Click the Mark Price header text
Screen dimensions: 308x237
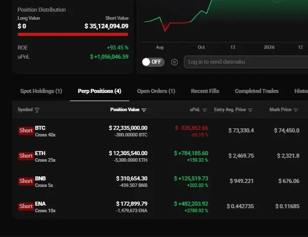280,110
